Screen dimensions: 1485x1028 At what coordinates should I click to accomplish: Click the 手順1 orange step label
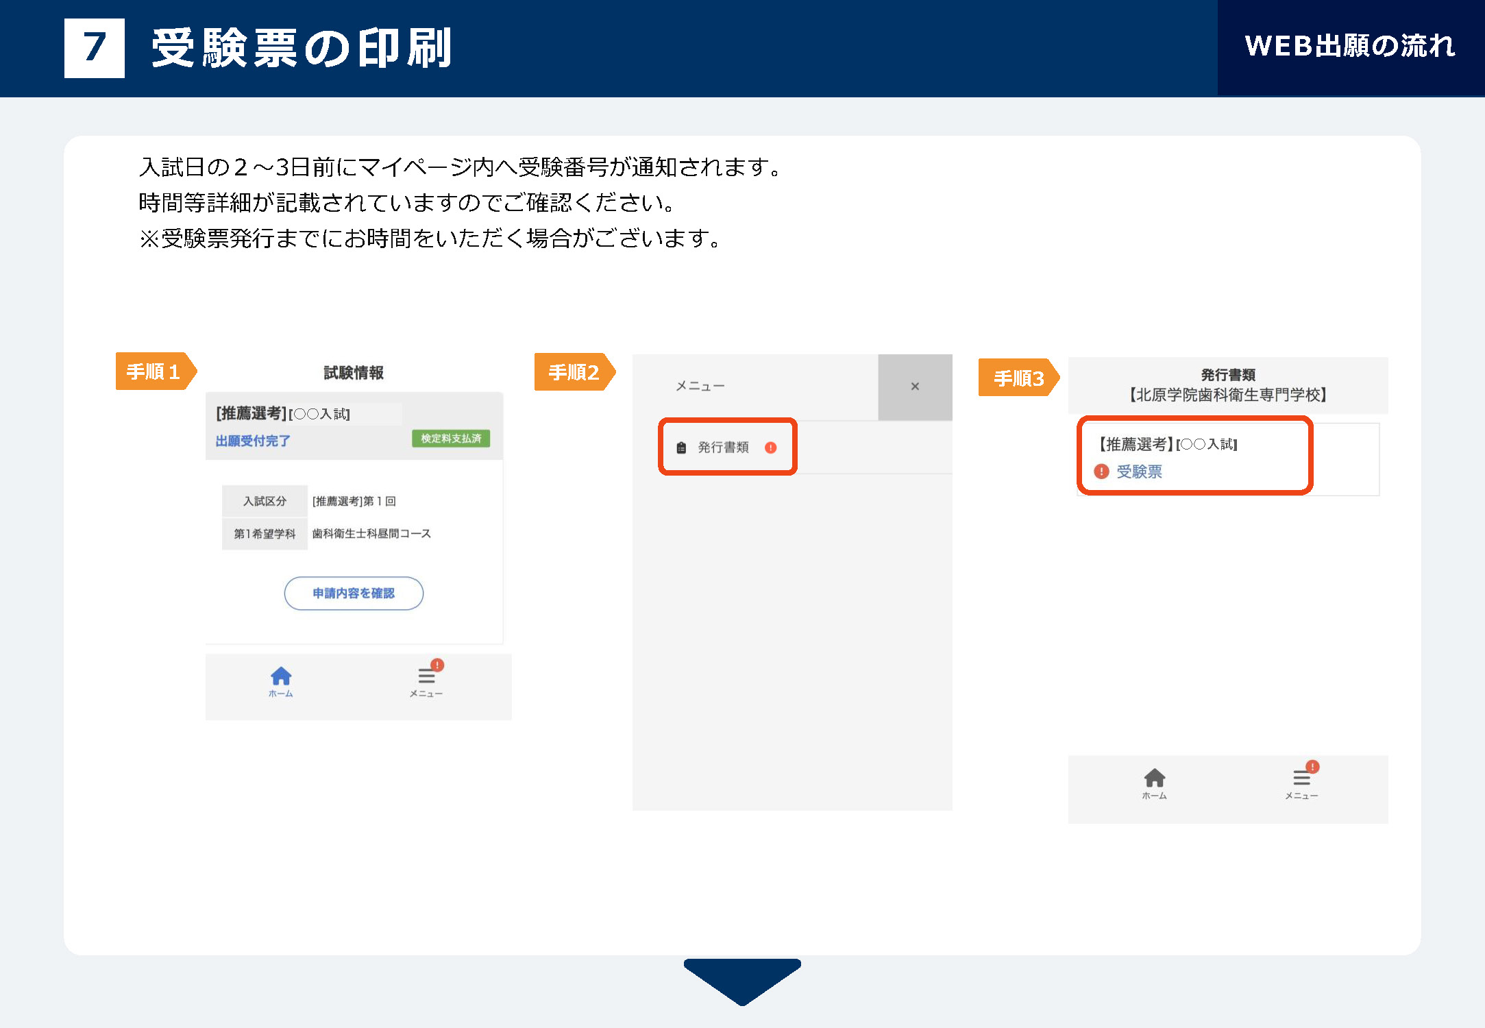[x=154, y=371]
